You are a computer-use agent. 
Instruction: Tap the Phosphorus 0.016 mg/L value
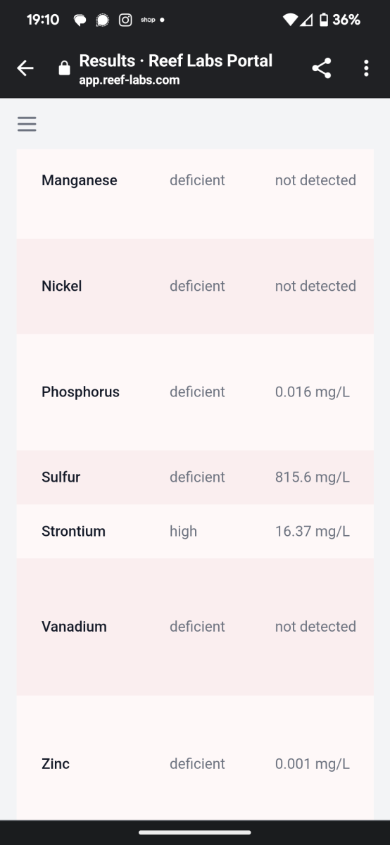(313, 392)
